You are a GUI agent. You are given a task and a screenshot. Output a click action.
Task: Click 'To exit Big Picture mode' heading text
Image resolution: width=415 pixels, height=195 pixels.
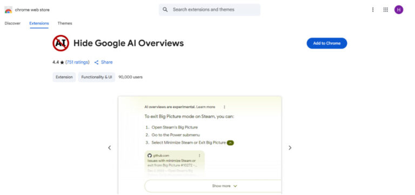[189, 116]
